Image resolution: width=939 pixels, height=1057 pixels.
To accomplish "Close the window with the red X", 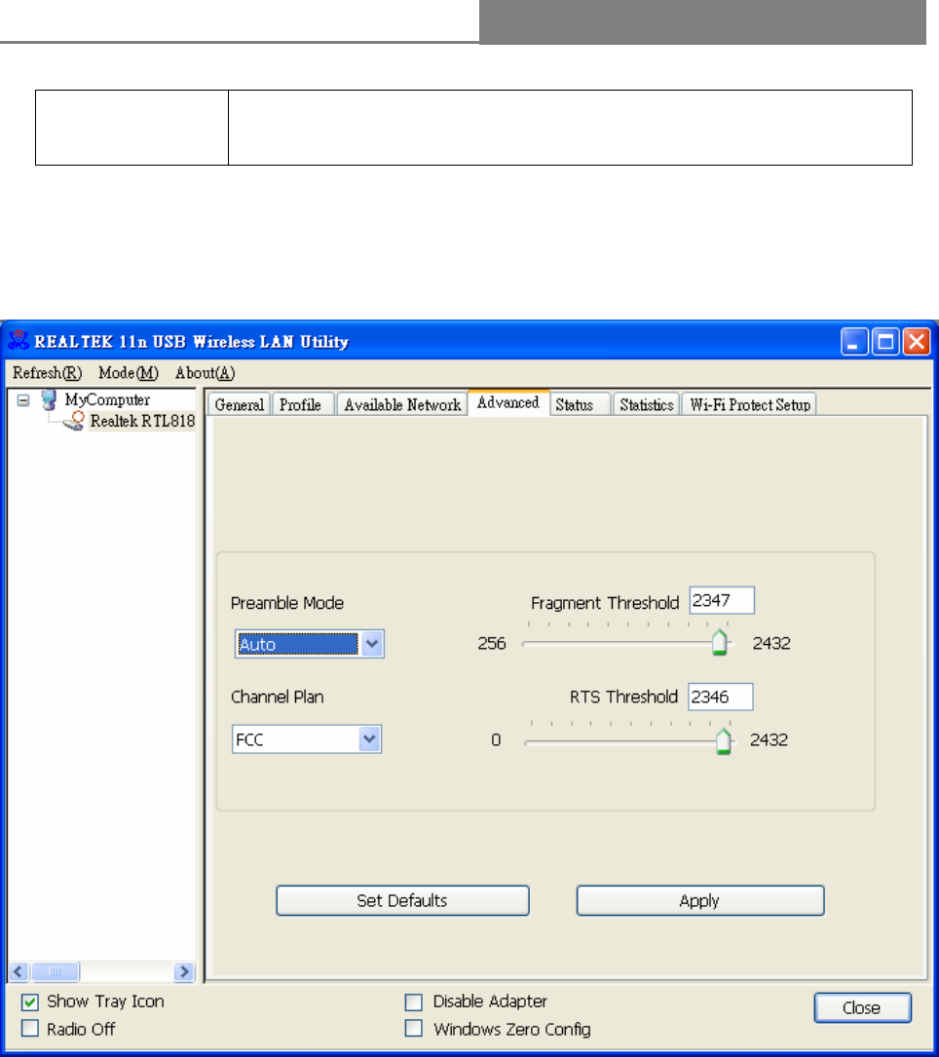I will click(x=917, y=342).
